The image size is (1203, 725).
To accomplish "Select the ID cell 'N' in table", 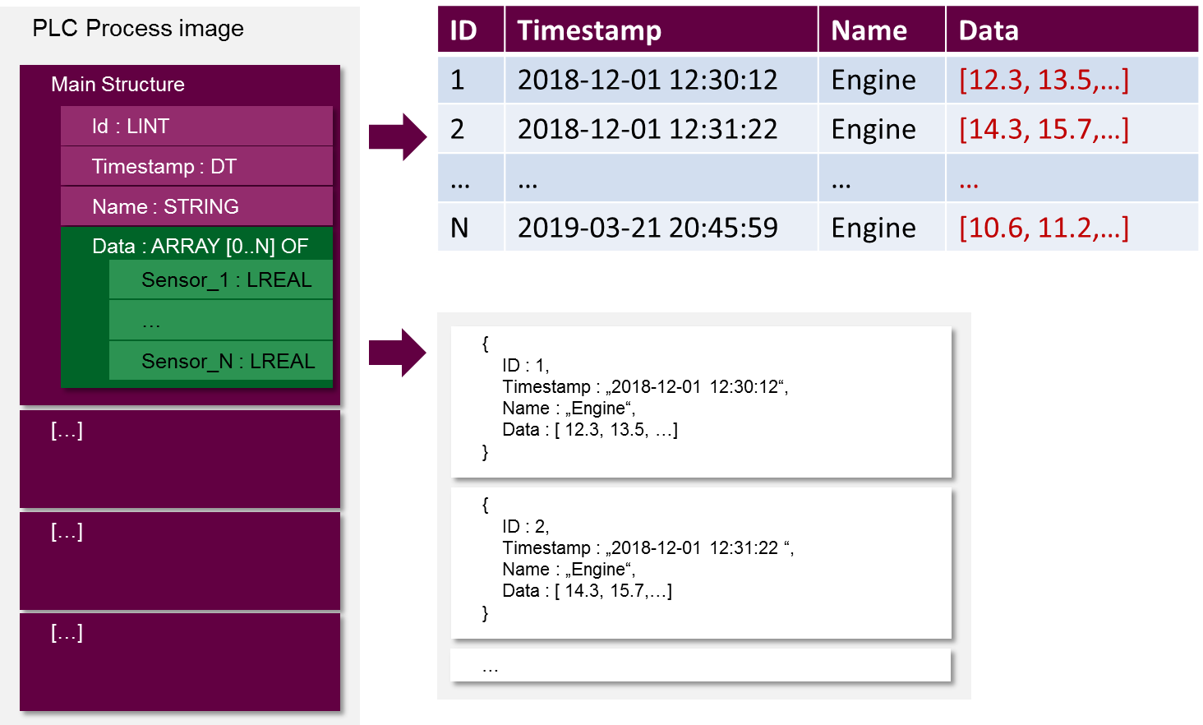I will click(471, 227).
